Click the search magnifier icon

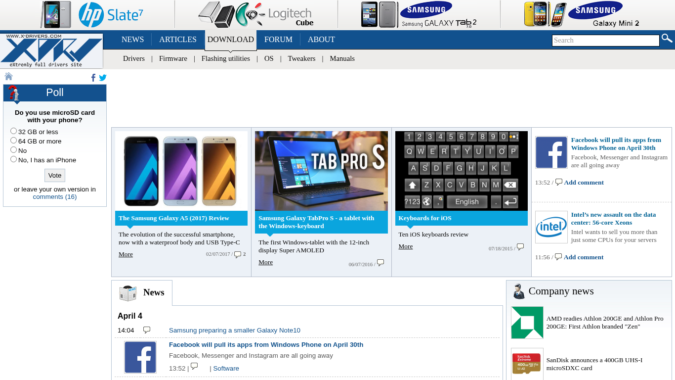pyautogui.click(x=667, y=38)
